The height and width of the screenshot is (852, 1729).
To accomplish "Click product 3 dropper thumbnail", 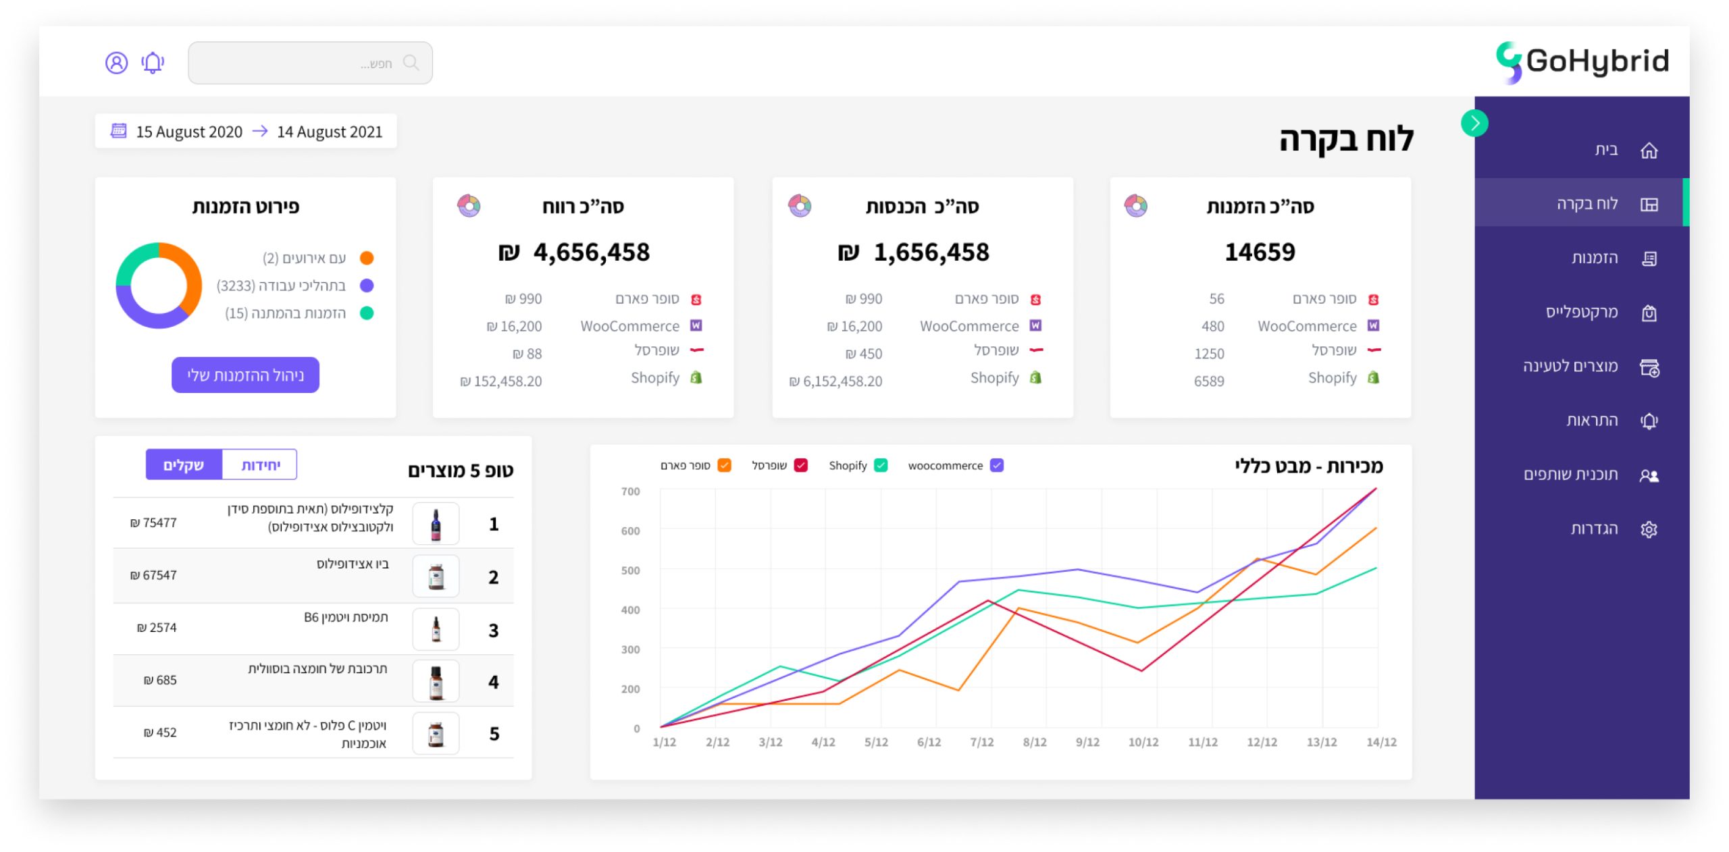I will (436, 629).
